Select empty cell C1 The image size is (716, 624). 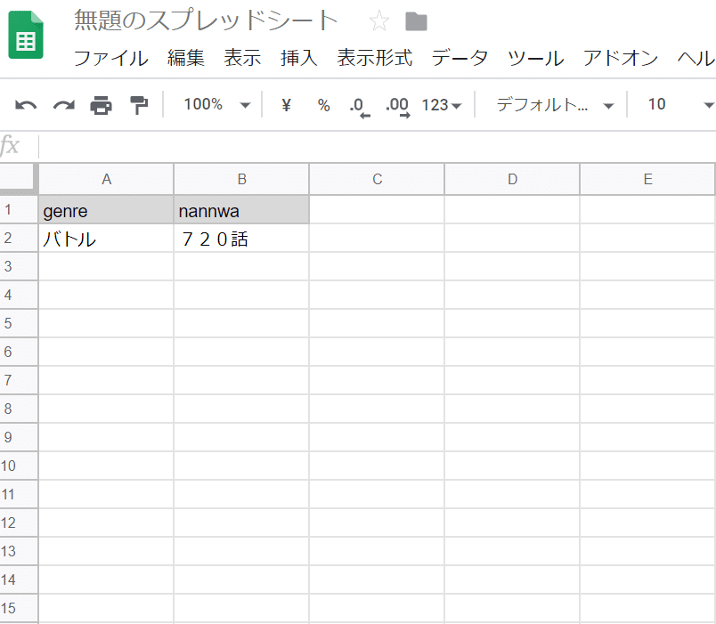click(x=378, y=210)
